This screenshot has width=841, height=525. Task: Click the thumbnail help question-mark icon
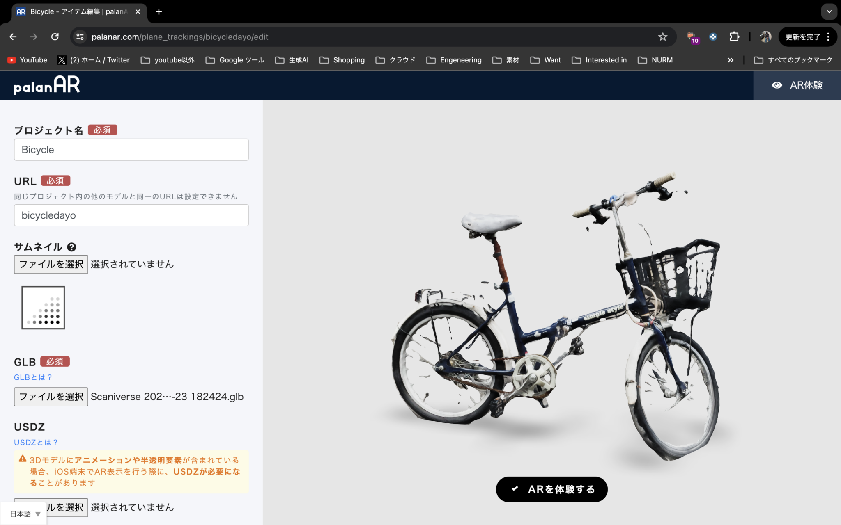coord(71,247)
